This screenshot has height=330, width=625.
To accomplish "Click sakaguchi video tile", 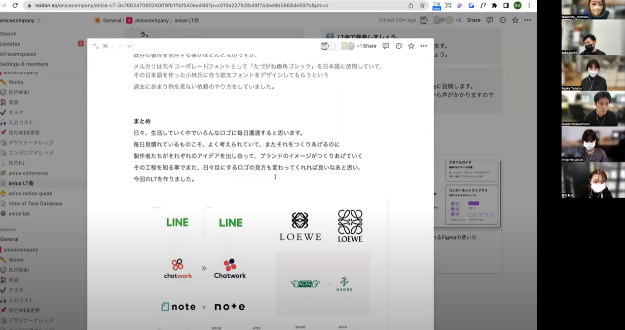I will click(x=592, y=37).
